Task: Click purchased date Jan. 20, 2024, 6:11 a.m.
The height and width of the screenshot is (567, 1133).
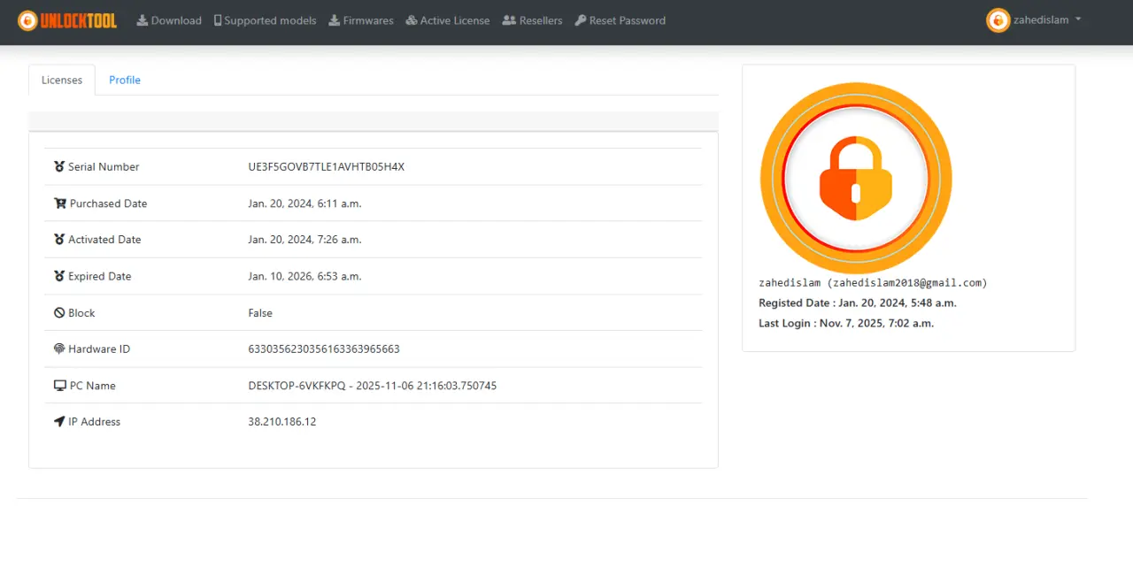Action: [x=305, y=203]
